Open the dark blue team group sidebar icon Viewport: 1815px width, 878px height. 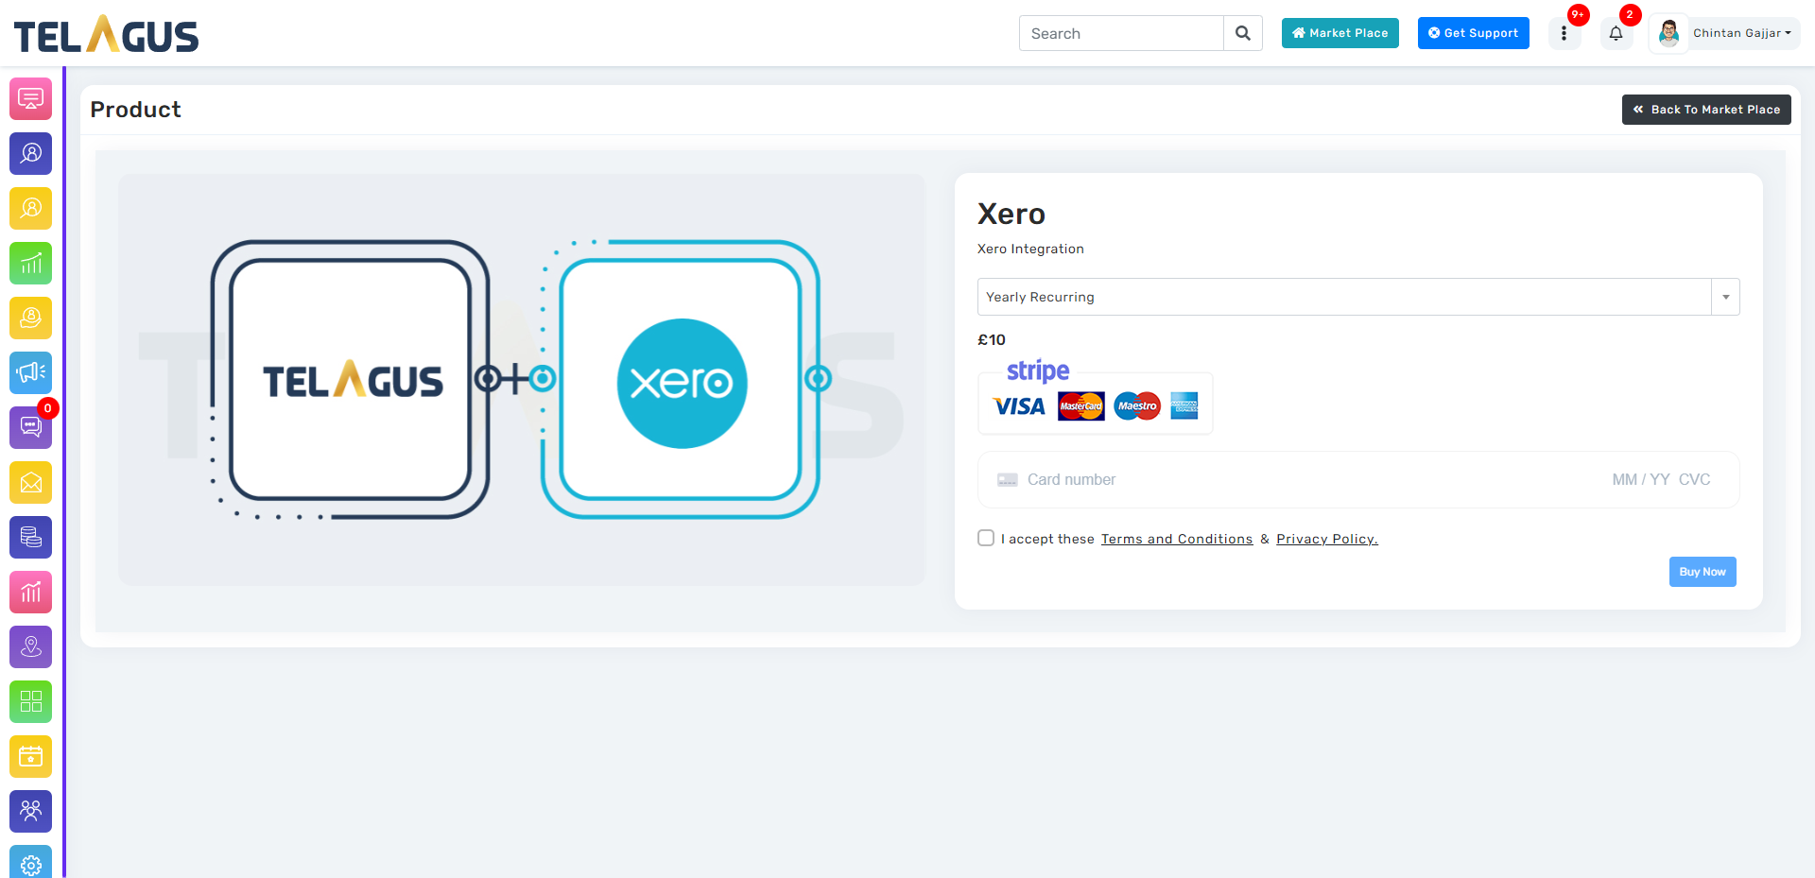click(x=30, y=811)
